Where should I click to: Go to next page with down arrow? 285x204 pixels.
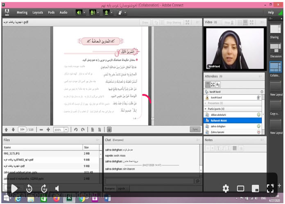[13, 129]
